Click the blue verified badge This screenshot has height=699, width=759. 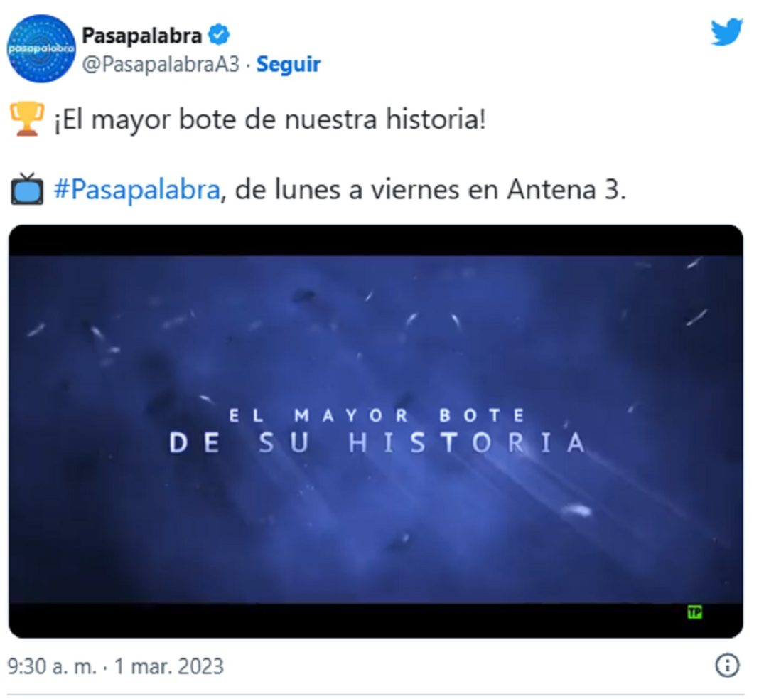pyautogui.click(x=219, y=35)
